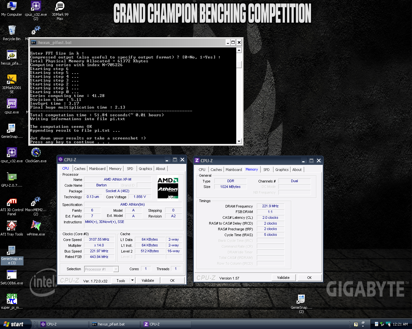Open SPD tab in left CPU-Z

(x=130, y=169)
